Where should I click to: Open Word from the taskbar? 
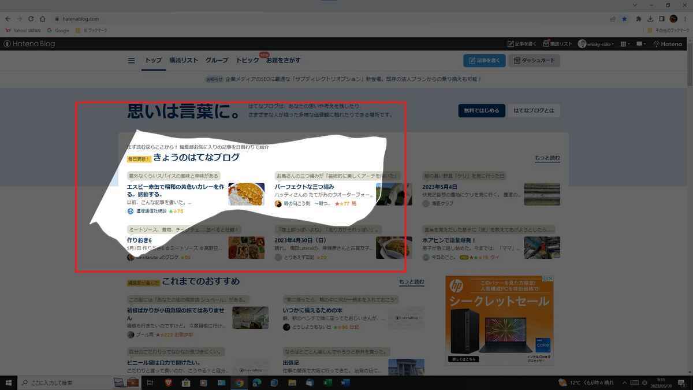click(345, 382)
